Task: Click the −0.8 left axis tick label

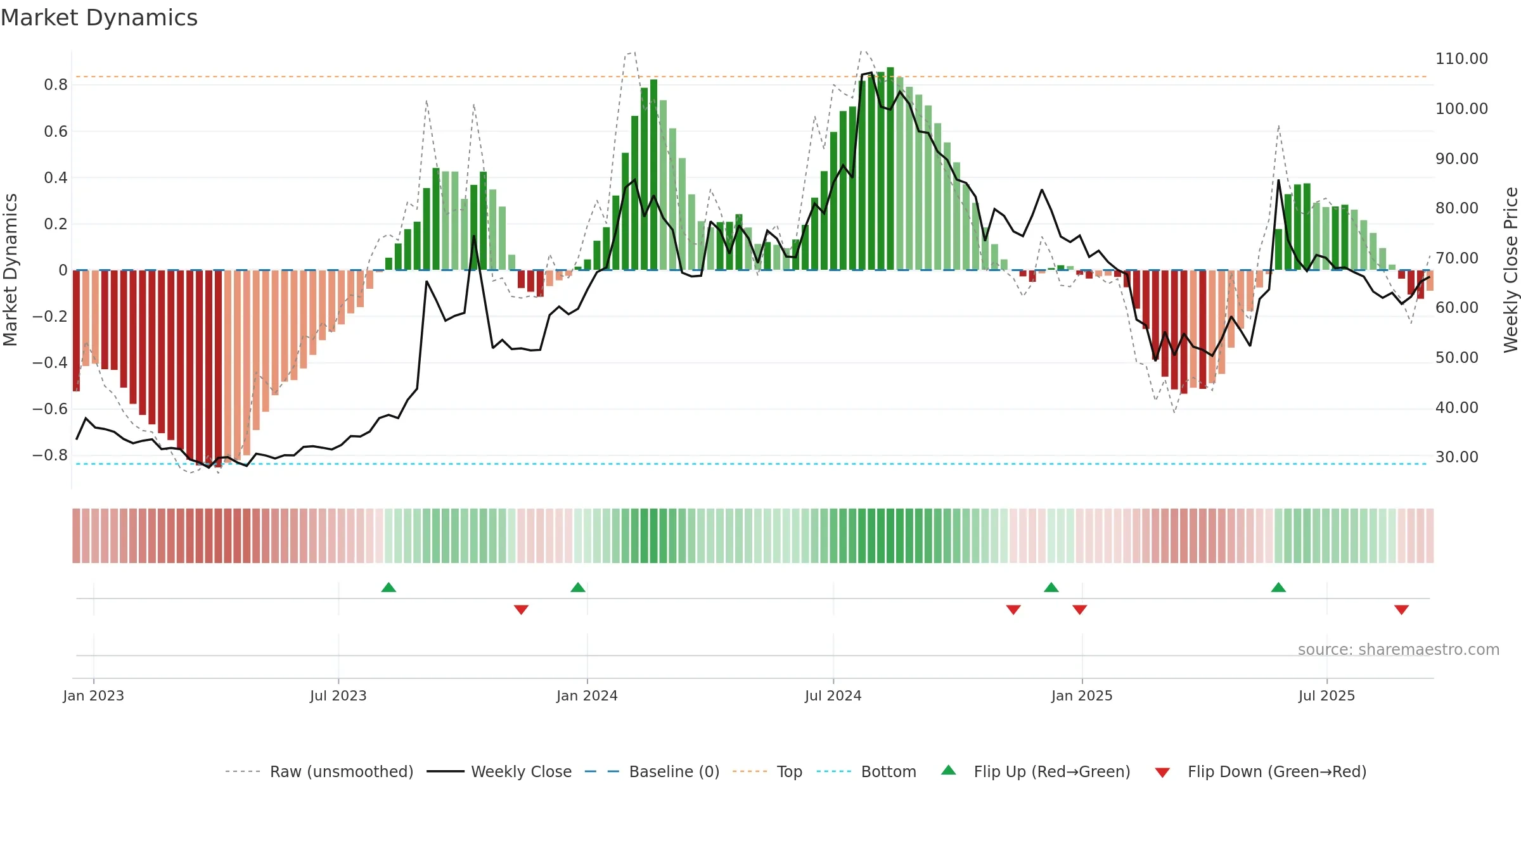Action: tap(50, 455)
